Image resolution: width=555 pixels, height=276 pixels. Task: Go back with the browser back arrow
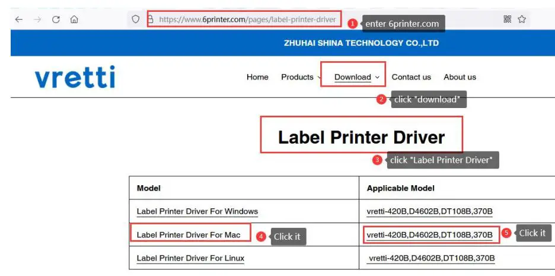(x=19, y=20)
